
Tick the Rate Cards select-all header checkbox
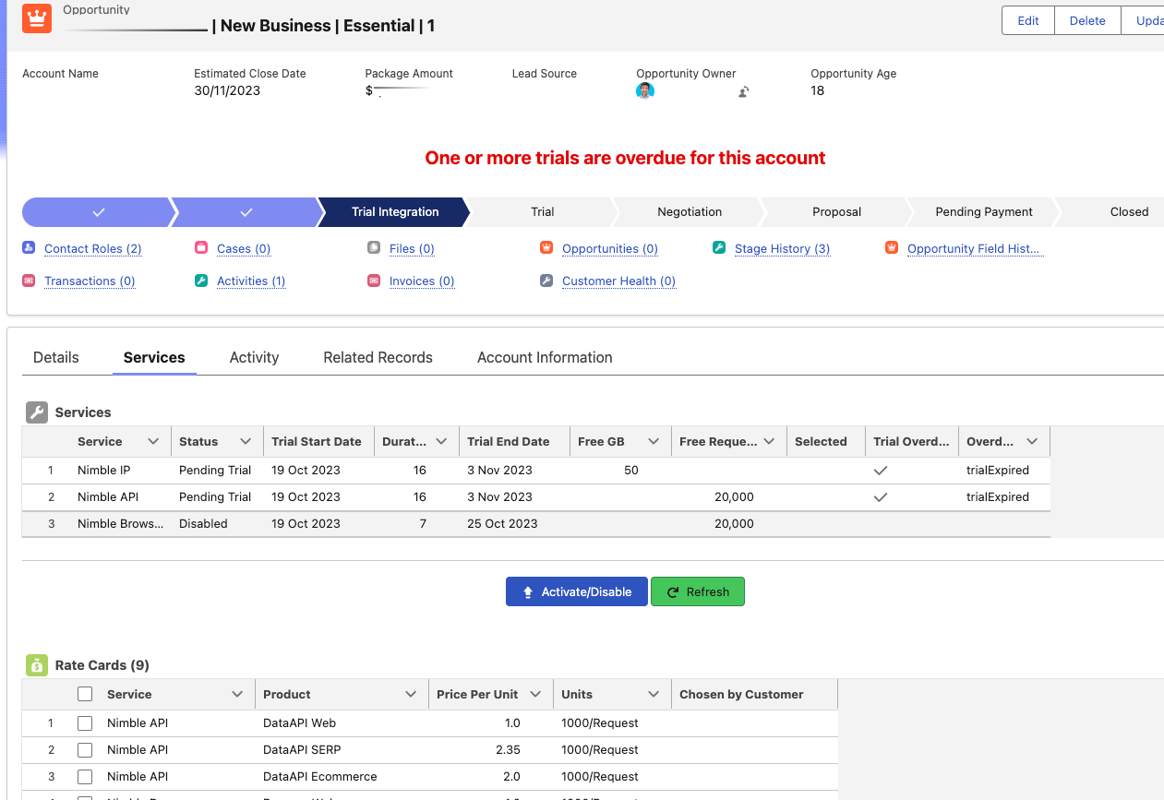[85, 694]
